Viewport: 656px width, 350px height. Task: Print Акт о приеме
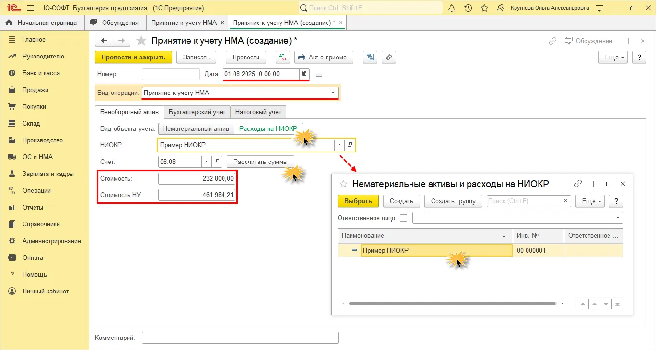[324, 57]
